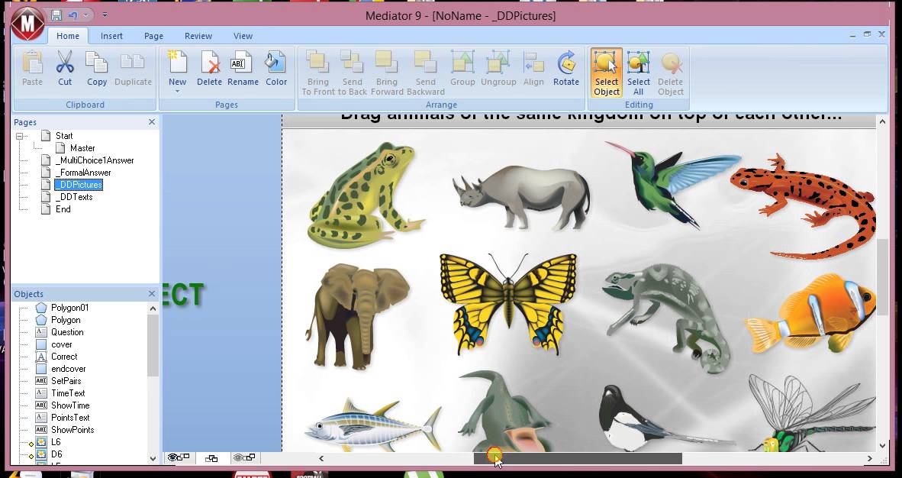This screenshot has height=478, width=902.
Task: Open the _FormalAnswer page
Action: point(83,173)
